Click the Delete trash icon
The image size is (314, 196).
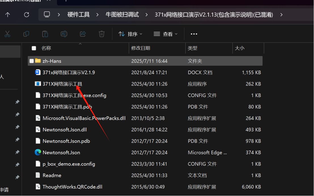click(x=101, y=34)
